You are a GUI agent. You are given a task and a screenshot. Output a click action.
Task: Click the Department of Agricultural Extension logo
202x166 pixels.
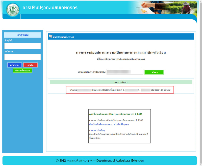13,10
